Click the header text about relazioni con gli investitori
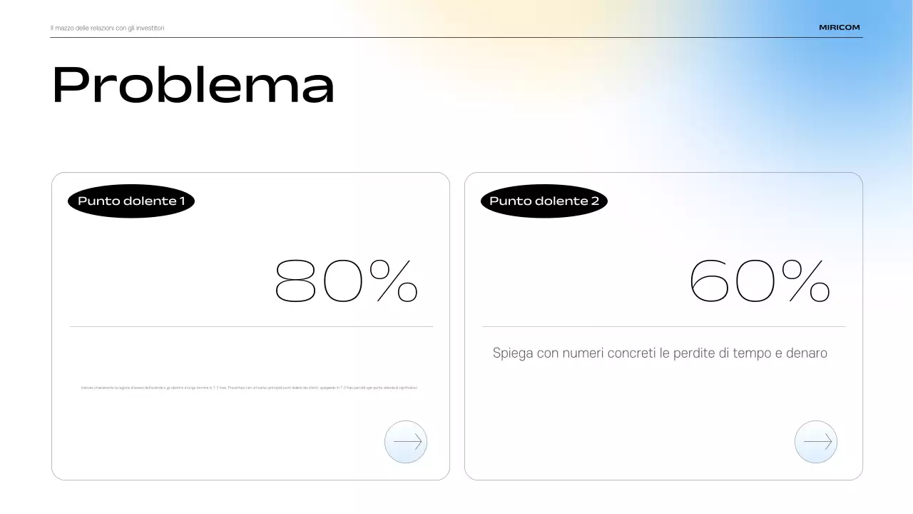 click(x=108, y=28)
